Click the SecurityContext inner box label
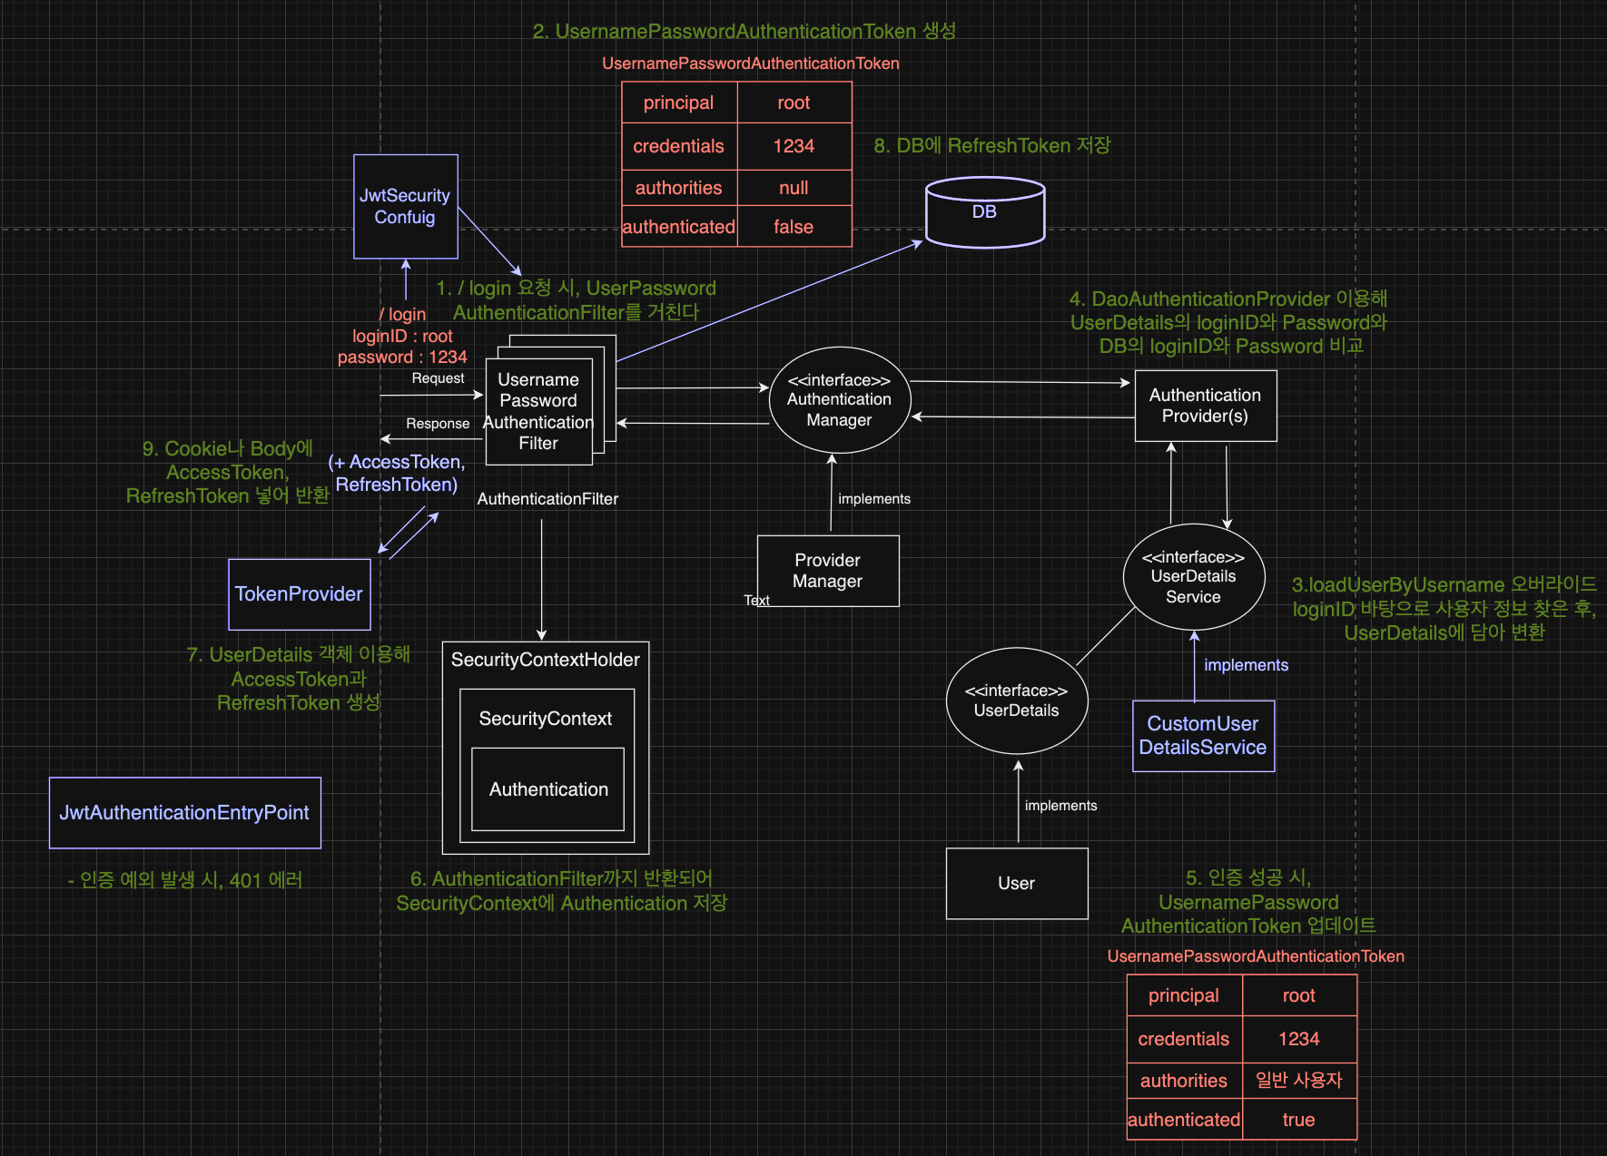The image size is (1607, 1156). tap(545, 719)
